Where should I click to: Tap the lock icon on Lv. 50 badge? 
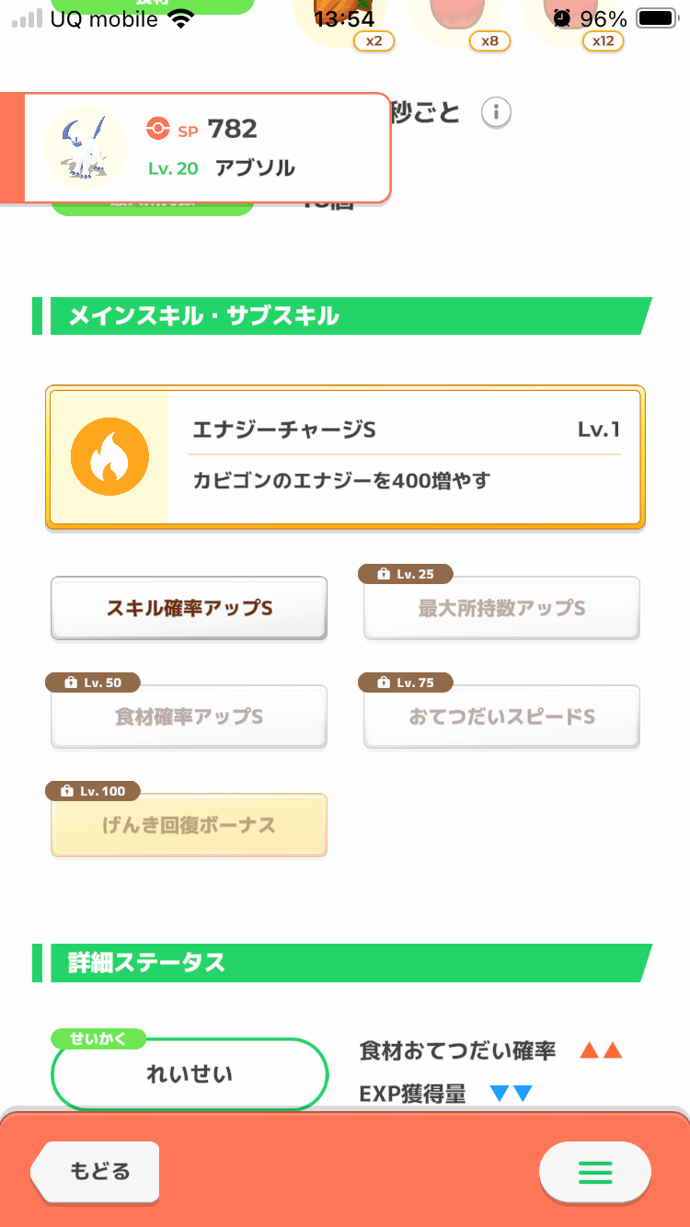tap(71, 683)
